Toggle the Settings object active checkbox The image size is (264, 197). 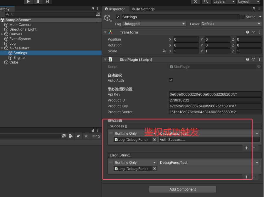[x=118, y=17]
